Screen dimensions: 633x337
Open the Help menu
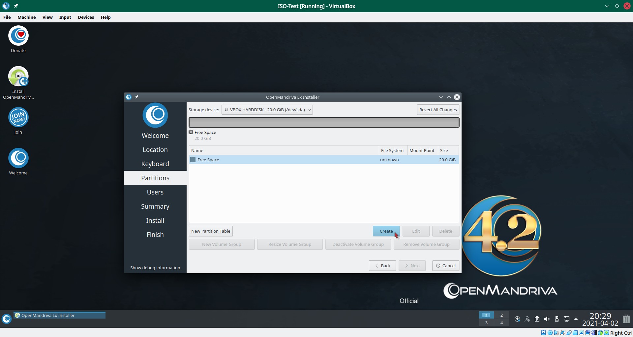point(106,17)
